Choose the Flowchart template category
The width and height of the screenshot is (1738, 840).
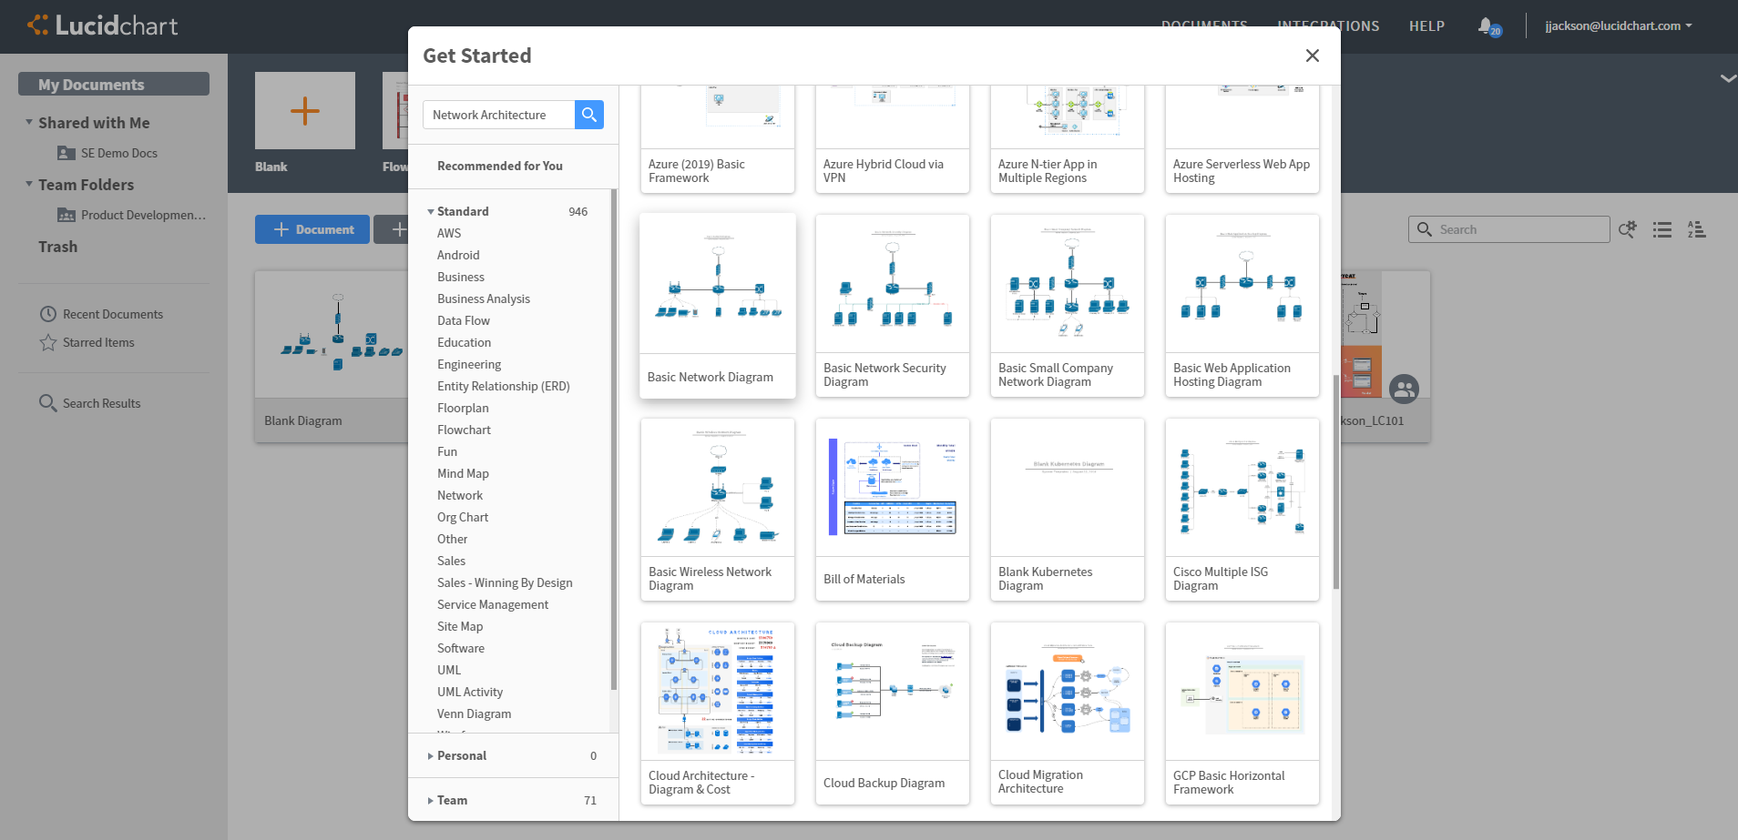(464, 430)
